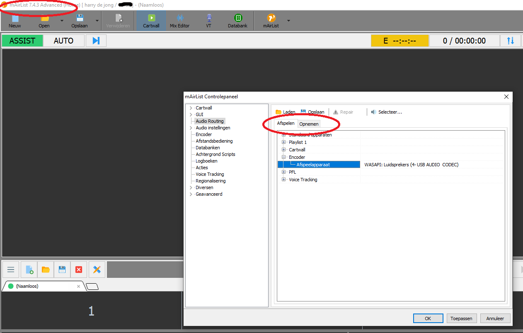Click the Laden folder icon
523x333 pixels.
point(278,112)
